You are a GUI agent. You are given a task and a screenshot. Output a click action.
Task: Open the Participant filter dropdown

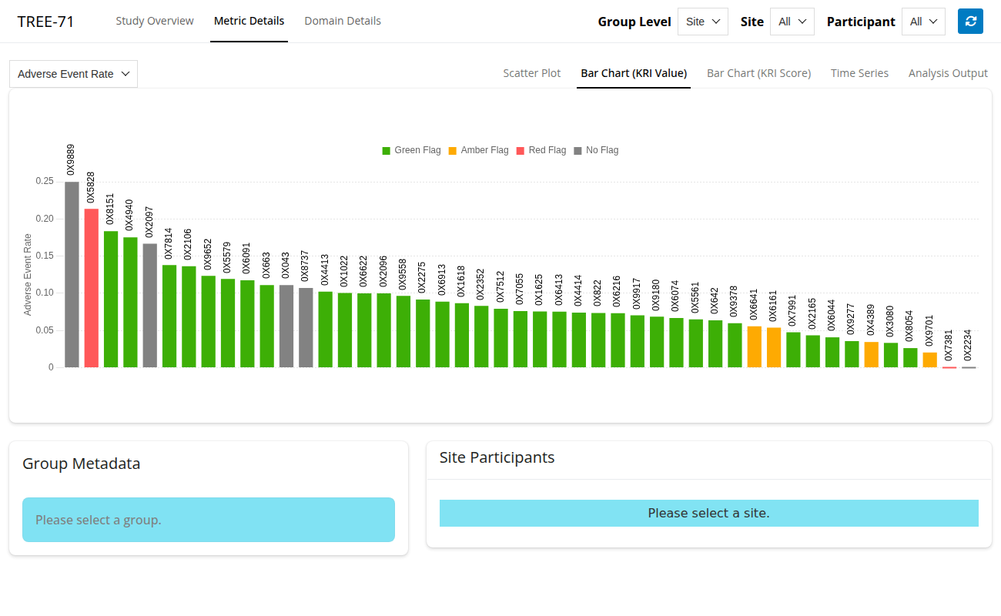[x=923, y=22]
